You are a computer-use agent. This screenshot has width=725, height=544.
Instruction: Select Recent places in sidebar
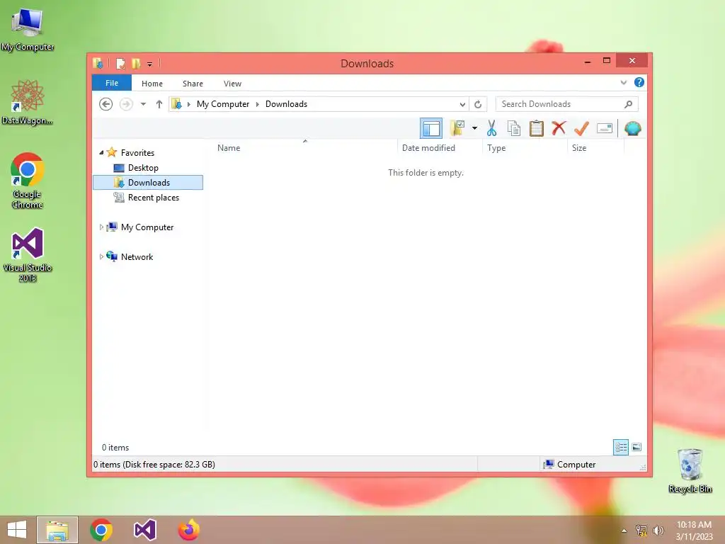pos(153,198)
